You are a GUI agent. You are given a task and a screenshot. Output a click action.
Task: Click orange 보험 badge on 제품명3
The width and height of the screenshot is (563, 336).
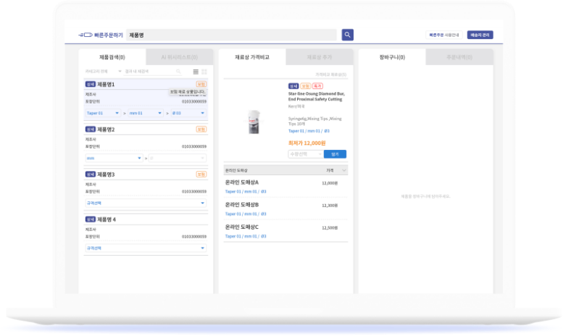pyautogui.click(x=201, y=174)
